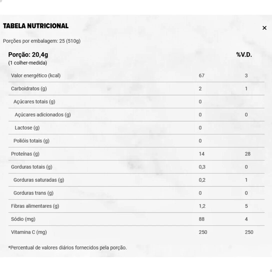Screen dimensions: 272x272
Task: Click the Gorduras trans (g) label
Action: (33, 193)
